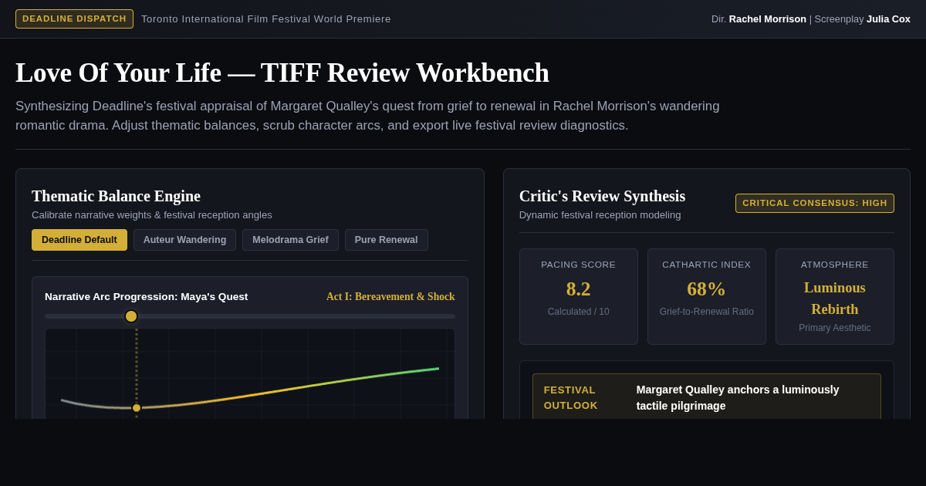Click 'Toronto International Film Festival World Premiere' text
Screen dimensions: 926x486
click(x=266, y=19)
